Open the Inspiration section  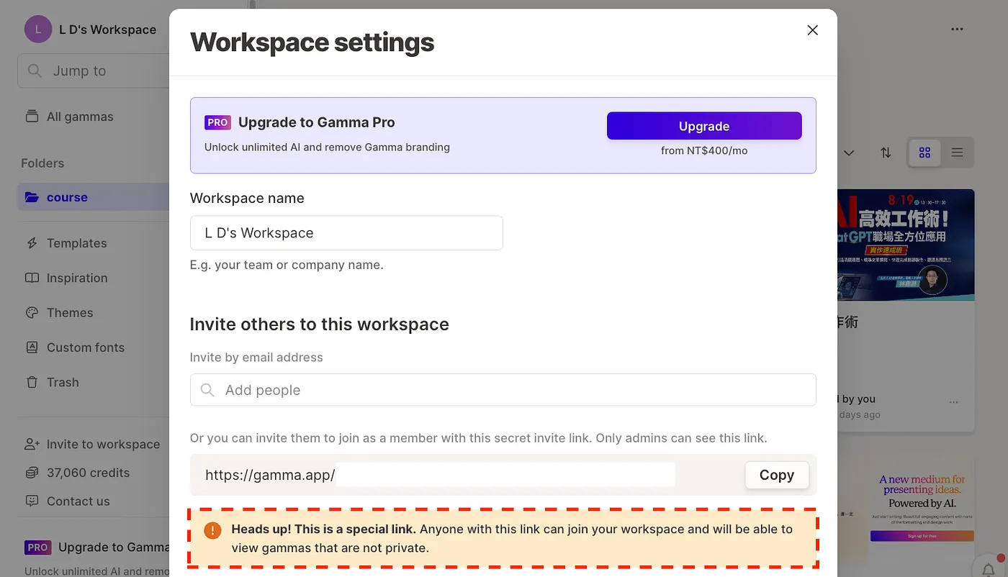tap(77, 278)
